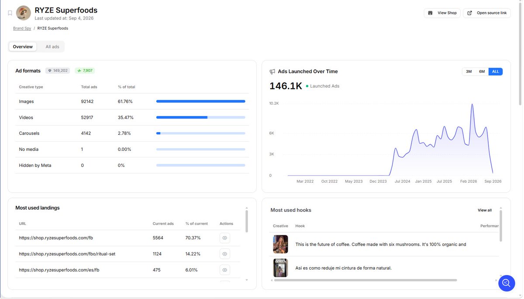Click the Current ads column header
The width and height of the screenshot is (524, 299).
[x=163, y=224]
